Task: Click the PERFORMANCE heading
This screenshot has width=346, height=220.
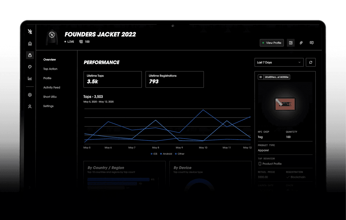Action: (101, 62)
